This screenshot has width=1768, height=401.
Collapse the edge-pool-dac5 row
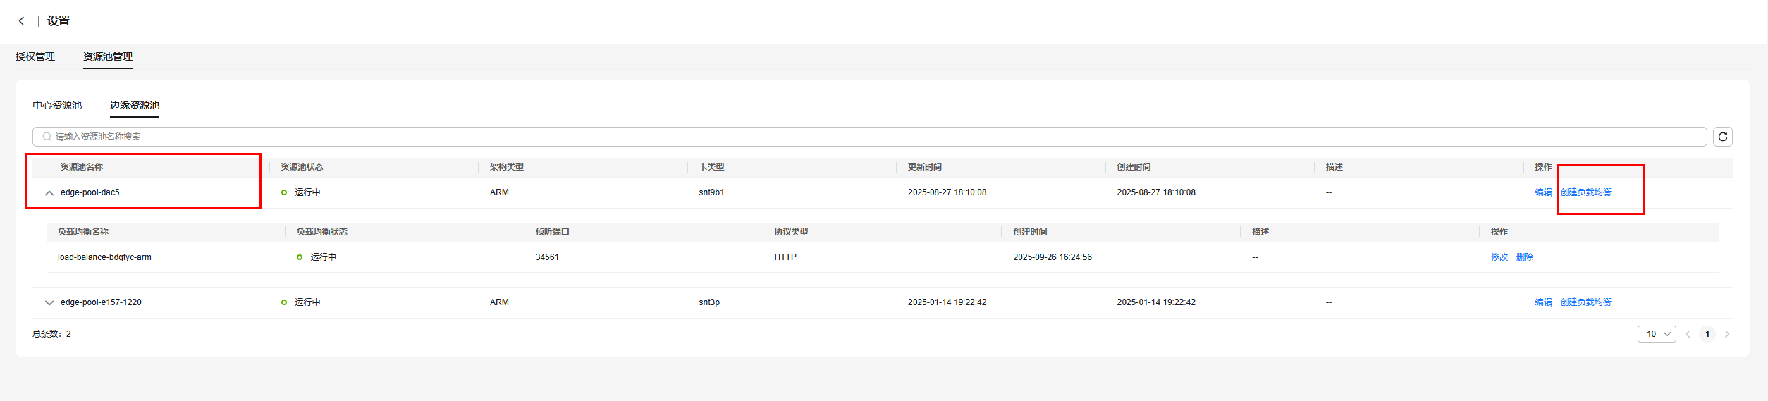point(49,192)
